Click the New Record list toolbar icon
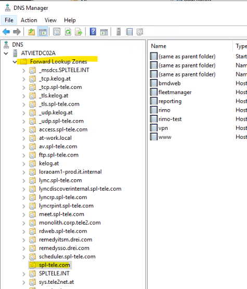Screen dimensions: 247x289 tap(129, 32)
